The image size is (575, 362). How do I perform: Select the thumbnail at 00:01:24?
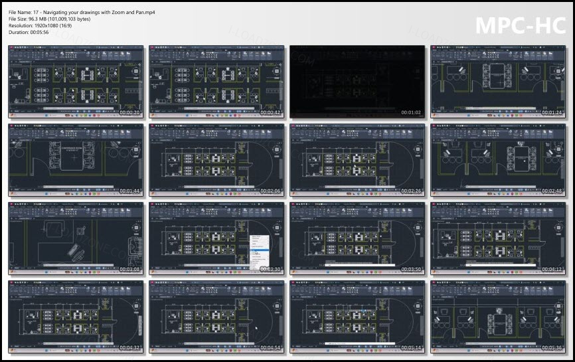point(498,82)
